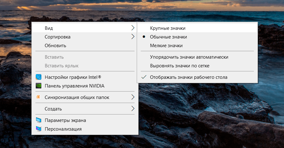Viewport: 284px width, 148px height.
Task: Click the NVIDIA control panel icon
Action: pyautogui.click(x=39, y=86)
